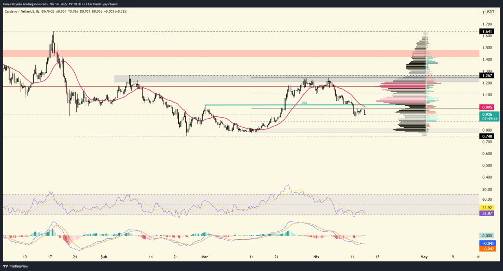Click the 1.500 tick on price scale
Viewport: 503px width, 271px height.
click(x=487, y=48)
